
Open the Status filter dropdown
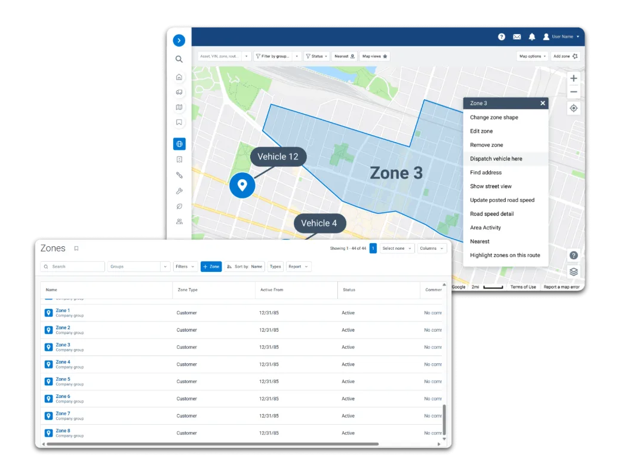coord(317,56)
